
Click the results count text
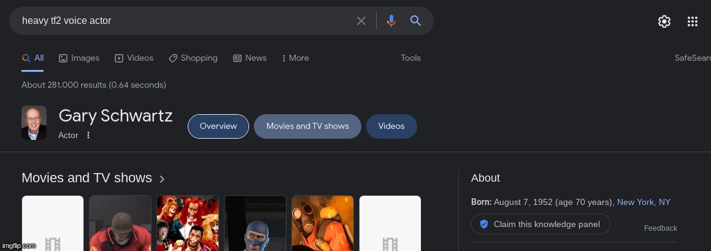tap(94, 85)
